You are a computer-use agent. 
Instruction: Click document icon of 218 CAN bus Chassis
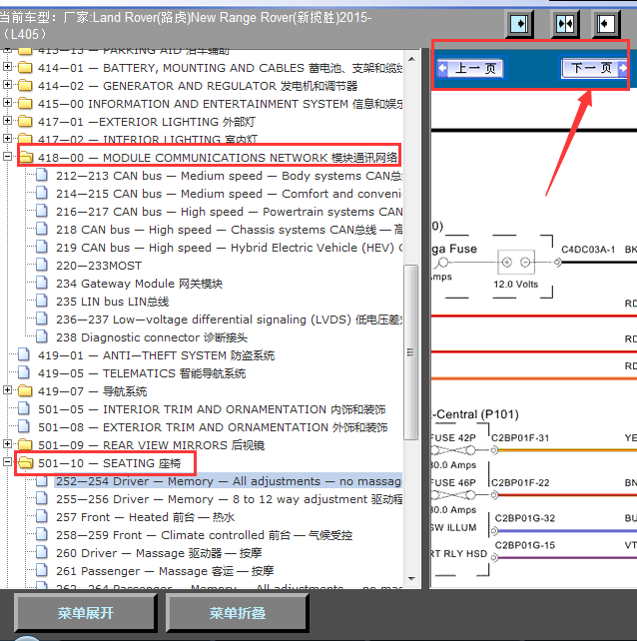coord(41,229)
